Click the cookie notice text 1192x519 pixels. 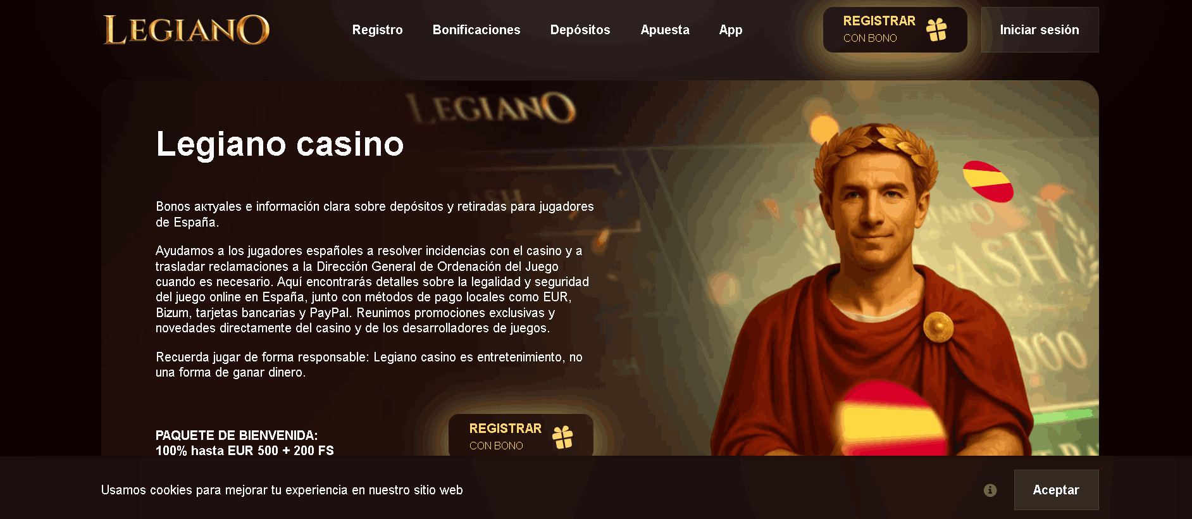coord(282,490)
